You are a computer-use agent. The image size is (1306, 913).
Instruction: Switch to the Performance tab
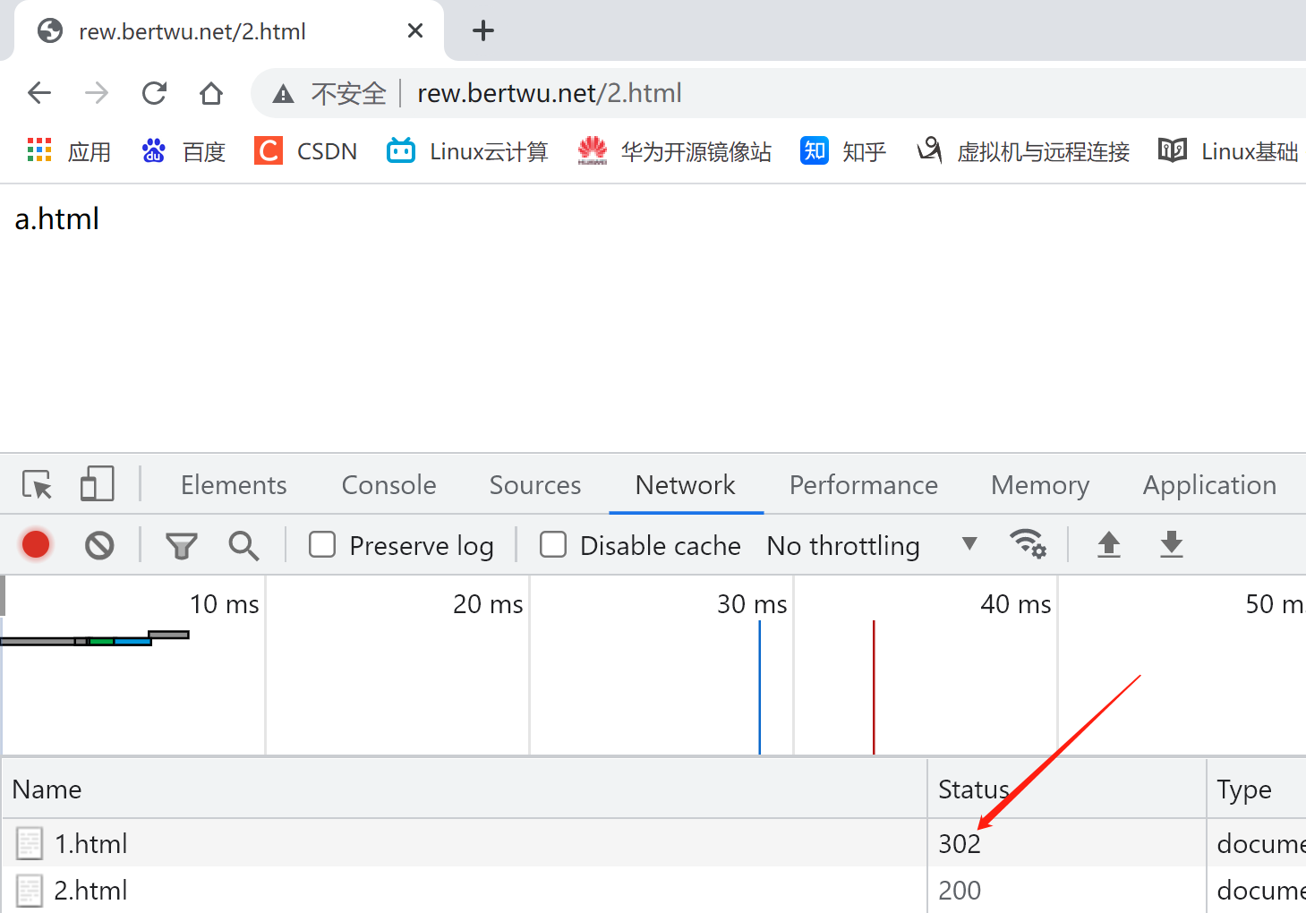863,485
